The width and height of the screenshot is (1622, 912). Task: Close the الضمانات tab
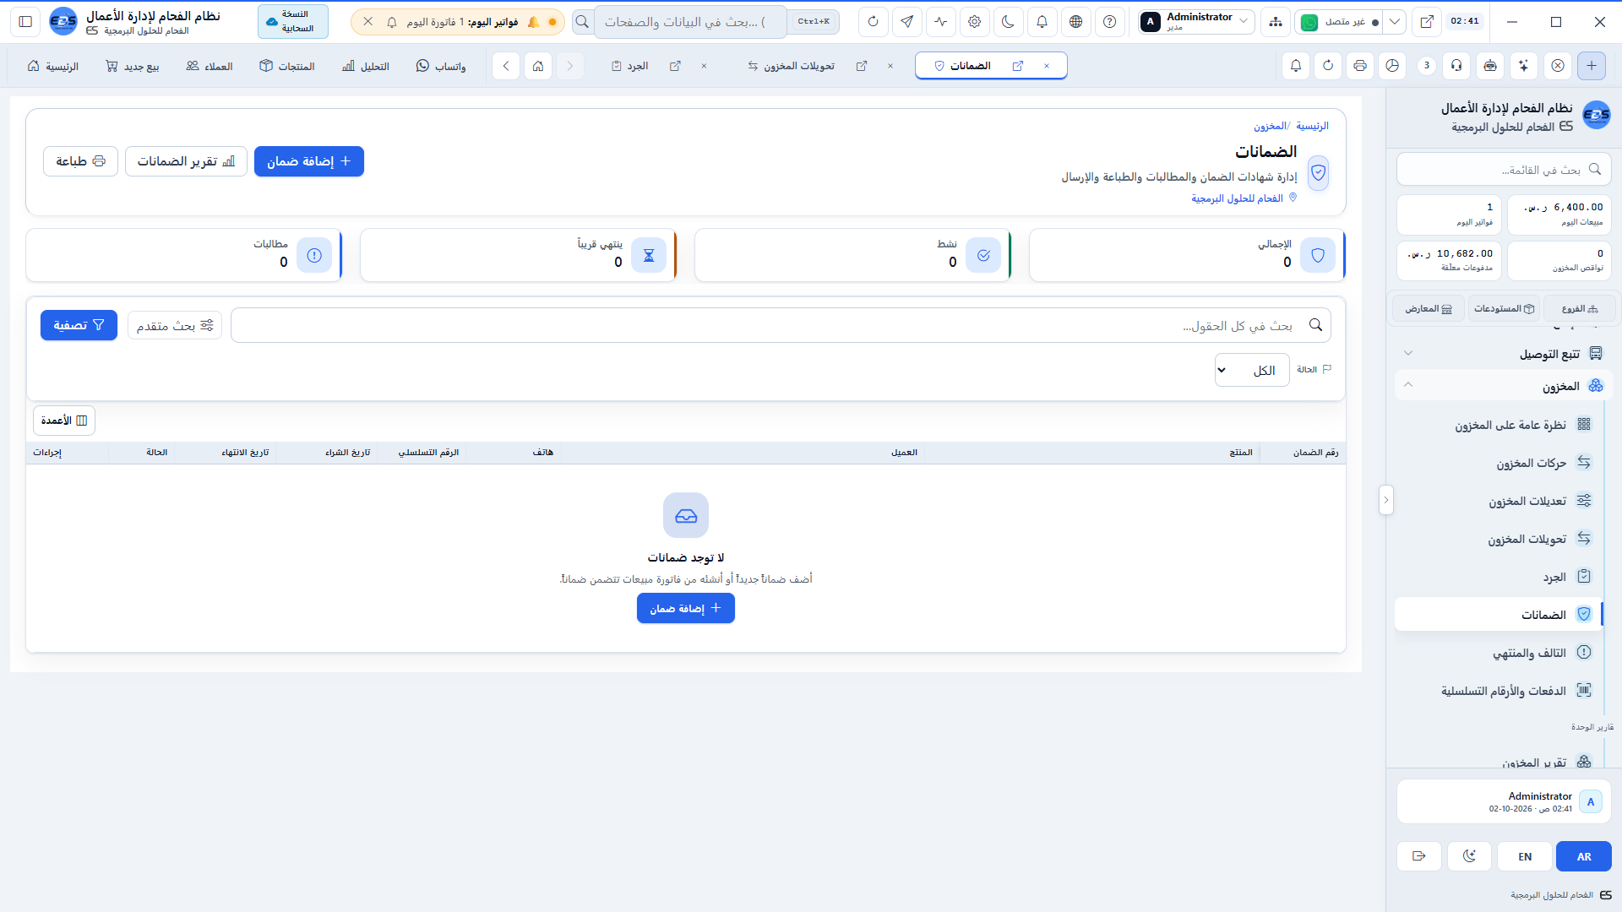(1047, 66)
